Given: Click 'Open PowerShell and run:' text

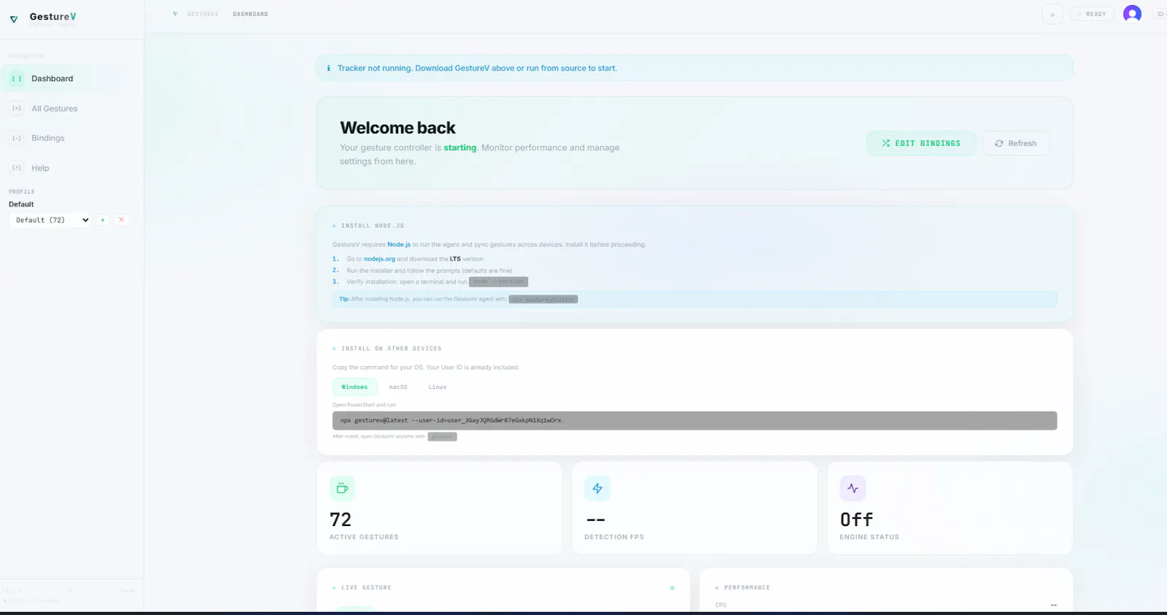Looking at the screenshot, I should [x=365, y=405].
